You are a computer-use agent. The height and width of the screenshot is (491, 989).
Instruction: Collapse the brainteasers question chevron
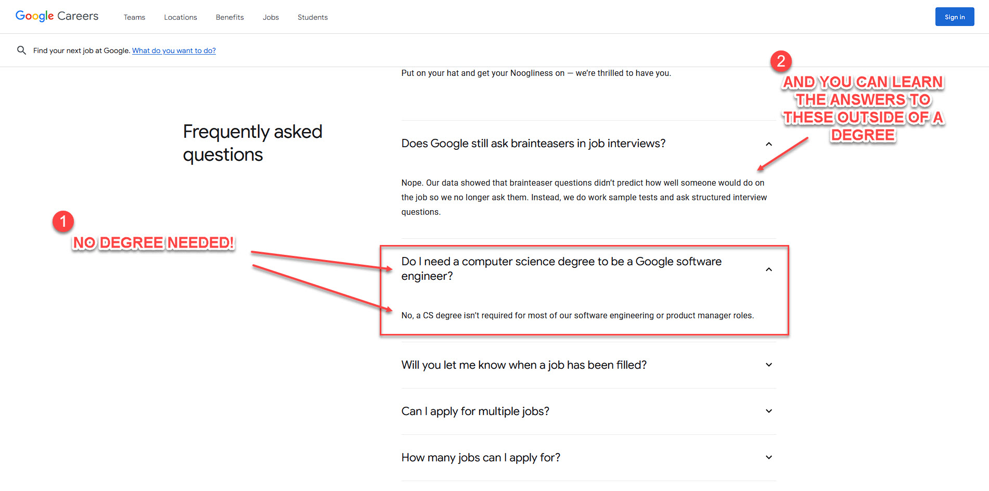coord(769,144)
